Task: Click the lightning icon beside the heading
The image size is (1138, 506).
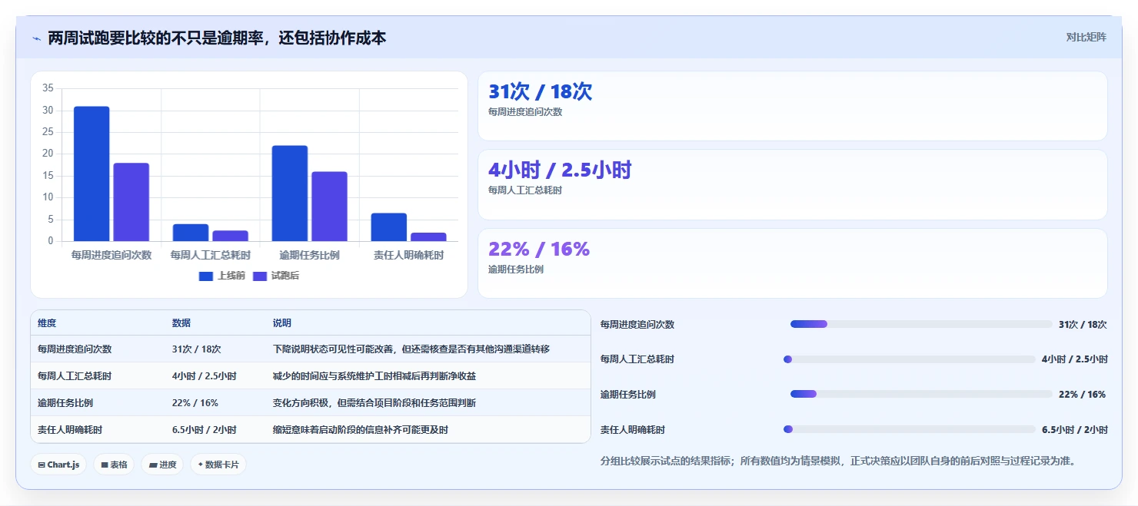Action: point(36,38)
